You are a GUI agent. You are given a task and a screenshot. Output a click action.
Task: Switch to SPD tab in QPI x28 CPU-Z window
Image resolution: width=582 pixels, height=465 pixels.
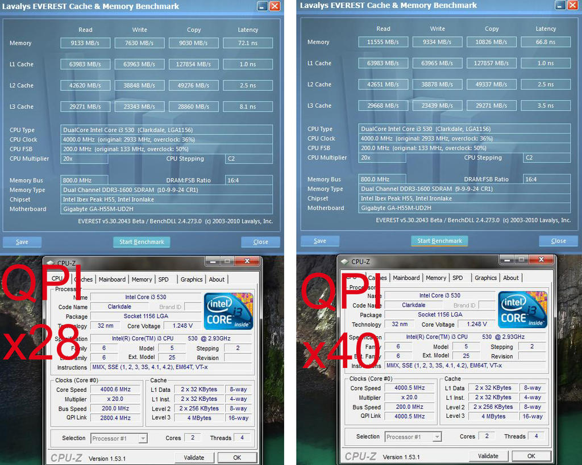click(x=163, y=279)
